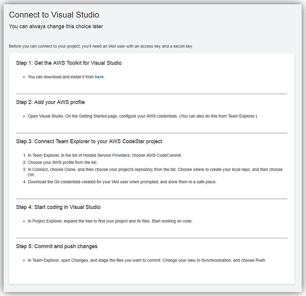306x296 pixels.
Task: Click 'You can always change this choice later' text
Action: pyautogui.click(x=56, y=26)
